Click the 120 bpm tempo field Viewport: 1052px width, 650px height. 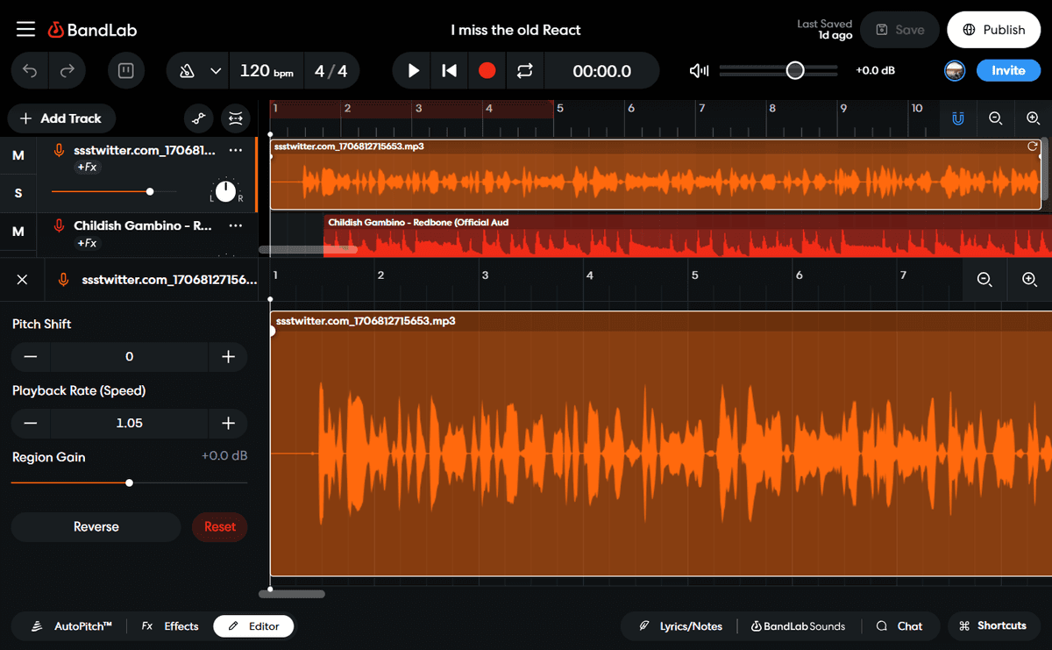point(267,71)
